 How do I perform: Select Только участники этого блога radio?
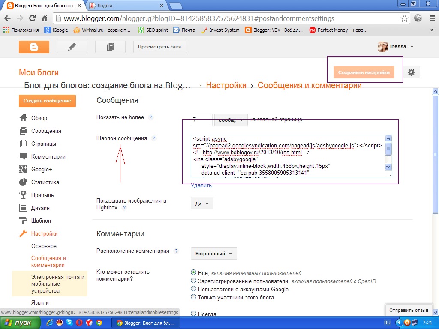pyautogui.click(x=193, y=296)
